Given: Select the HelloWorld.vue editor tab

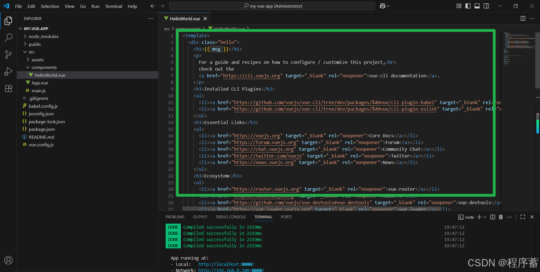Looking at the screenshot, I should tap(185, 19).
